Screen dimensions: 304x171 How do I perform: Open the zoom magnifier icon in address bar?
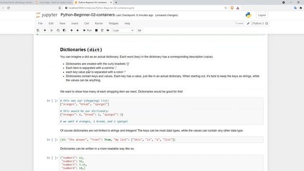(x=226, y=8)
